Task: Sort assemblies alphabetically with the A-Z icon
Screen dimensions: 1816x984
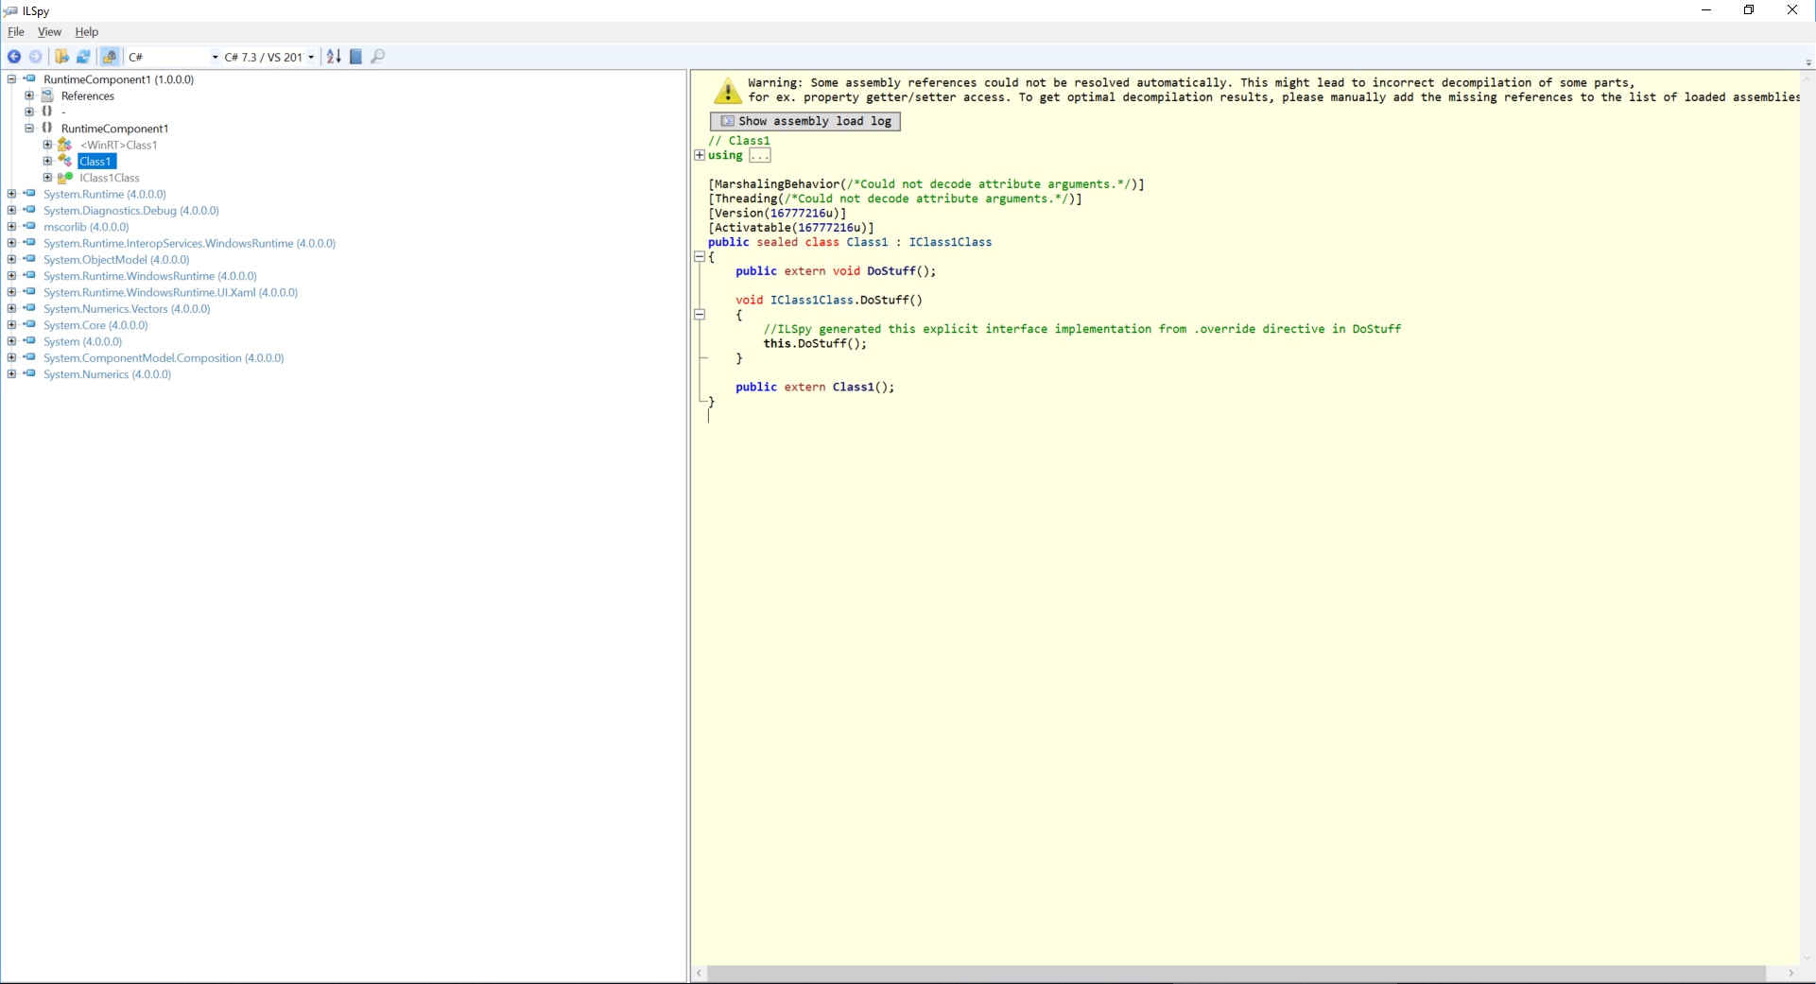Action: pyautogui.click(x=333, y=57)
